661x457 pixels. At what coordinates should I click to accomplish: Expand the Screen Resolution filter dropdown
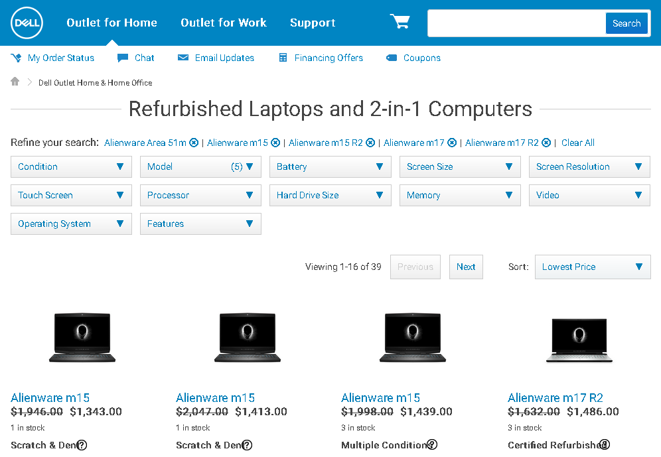click(589, 166)
